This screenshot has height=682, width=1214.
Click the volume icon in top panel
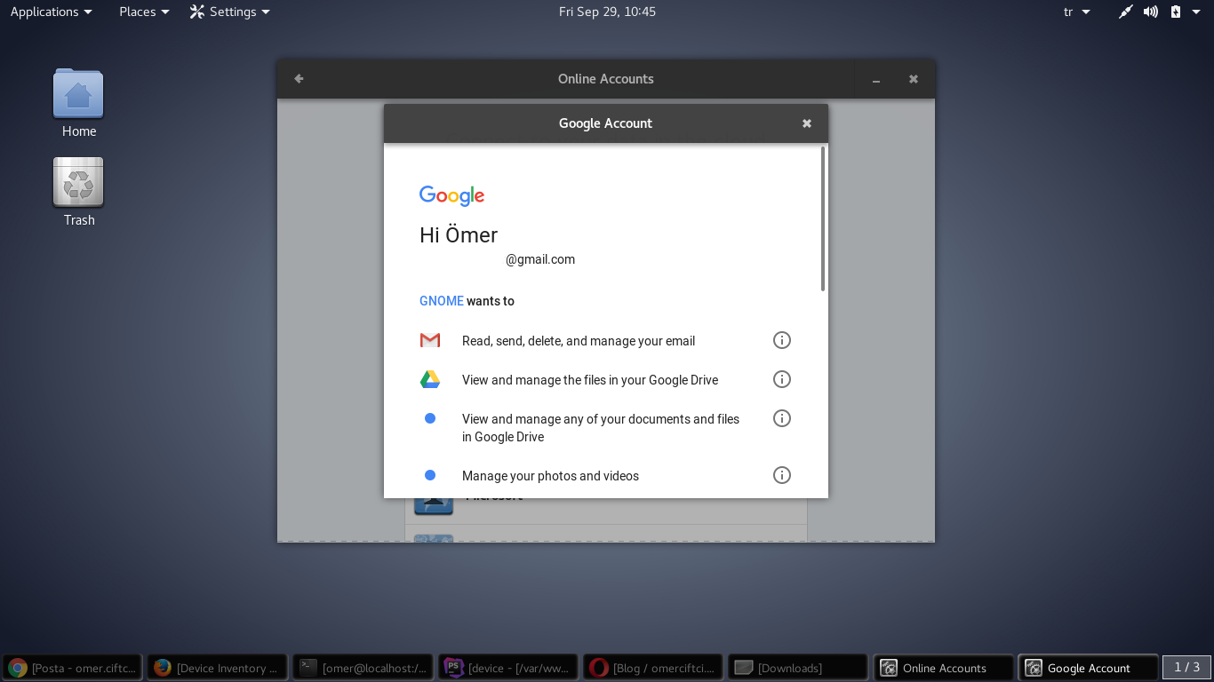[1151, 12]
